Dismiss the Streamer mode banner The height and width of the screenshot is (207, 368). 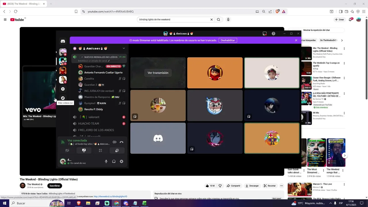pyautogui.click(x=296, y=40)
